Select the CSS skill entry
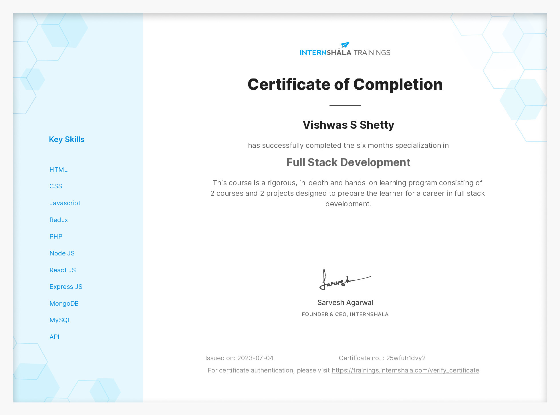 click(56, 186)
